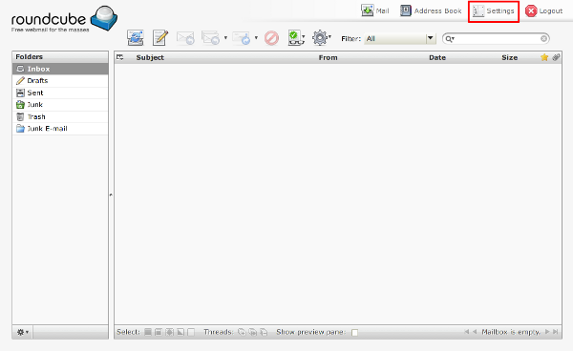
Task: Open the Trash folder
Action: coord(60,116)
